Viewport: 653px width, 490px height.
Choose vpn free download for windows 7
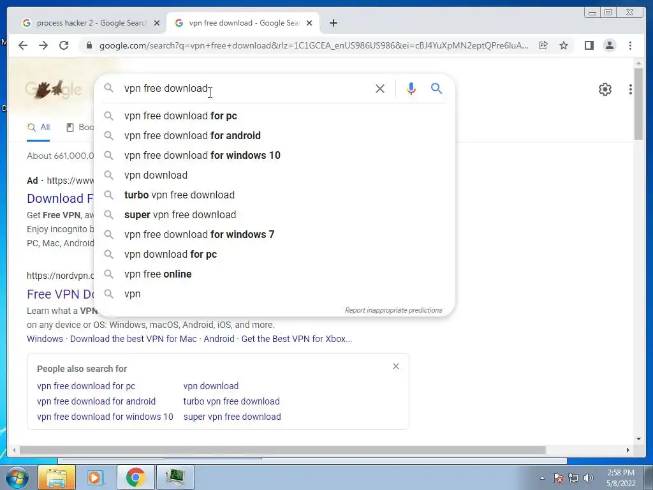[274, 235]
